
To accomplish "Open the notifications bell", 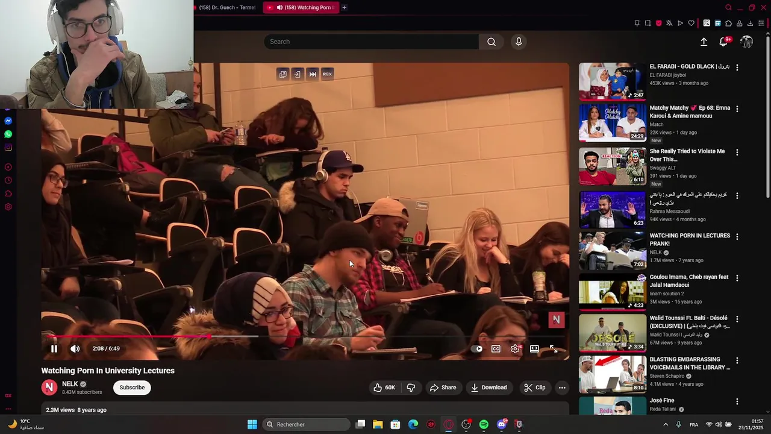I will [x=724, y=42].
